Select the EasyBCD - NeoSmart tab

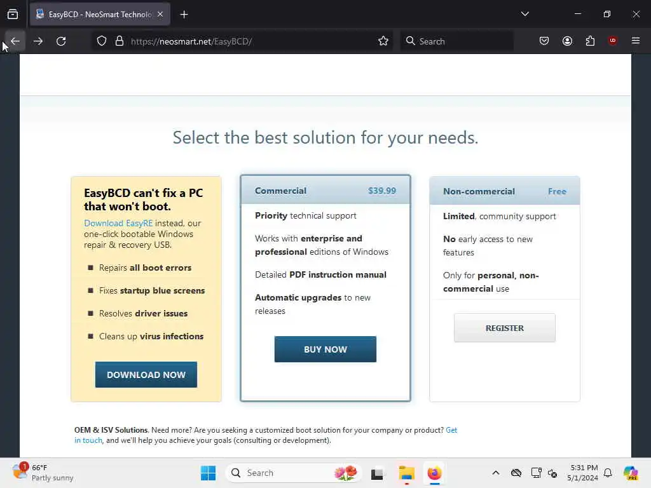click(x=100, y=15)
